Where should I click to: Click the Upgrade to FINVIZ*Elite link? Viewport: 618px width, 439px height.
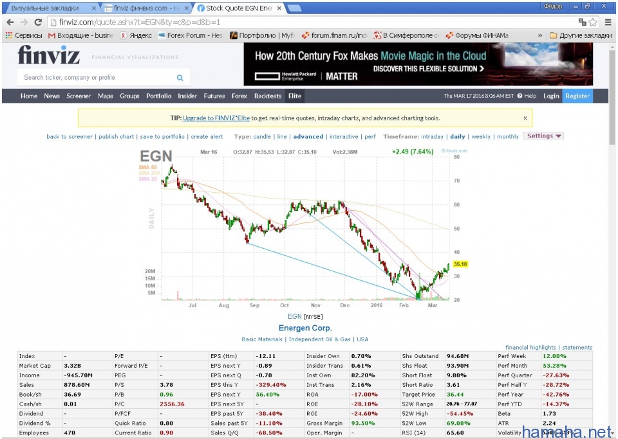coord(216,118)
